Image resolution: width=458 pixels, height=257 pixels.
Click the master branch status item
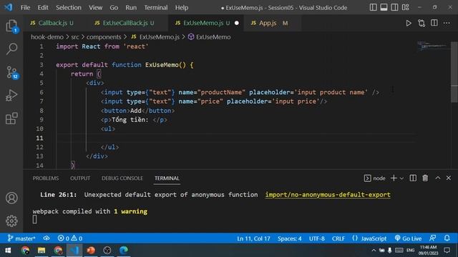pyautogui.click(x=21, y=238)
